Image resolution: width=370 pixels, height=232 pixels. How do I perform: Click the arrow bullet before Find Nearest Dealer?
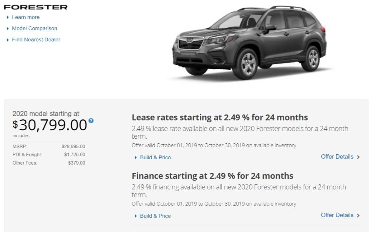point(8,40)
